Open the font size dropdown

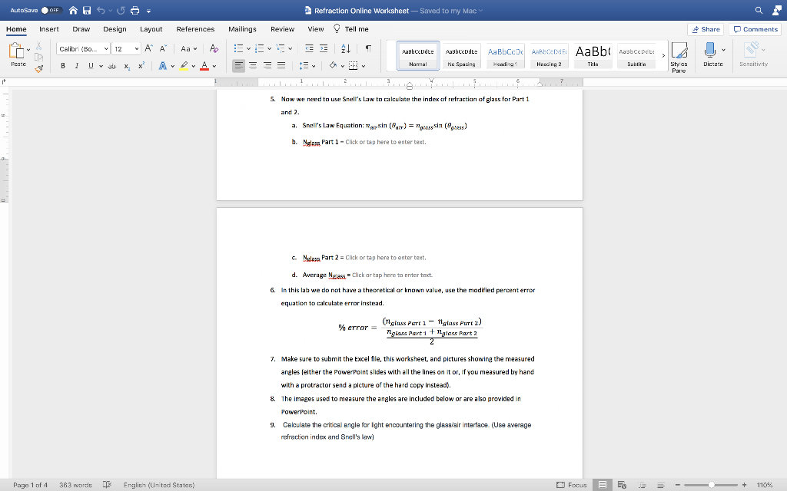pos(137,48)
